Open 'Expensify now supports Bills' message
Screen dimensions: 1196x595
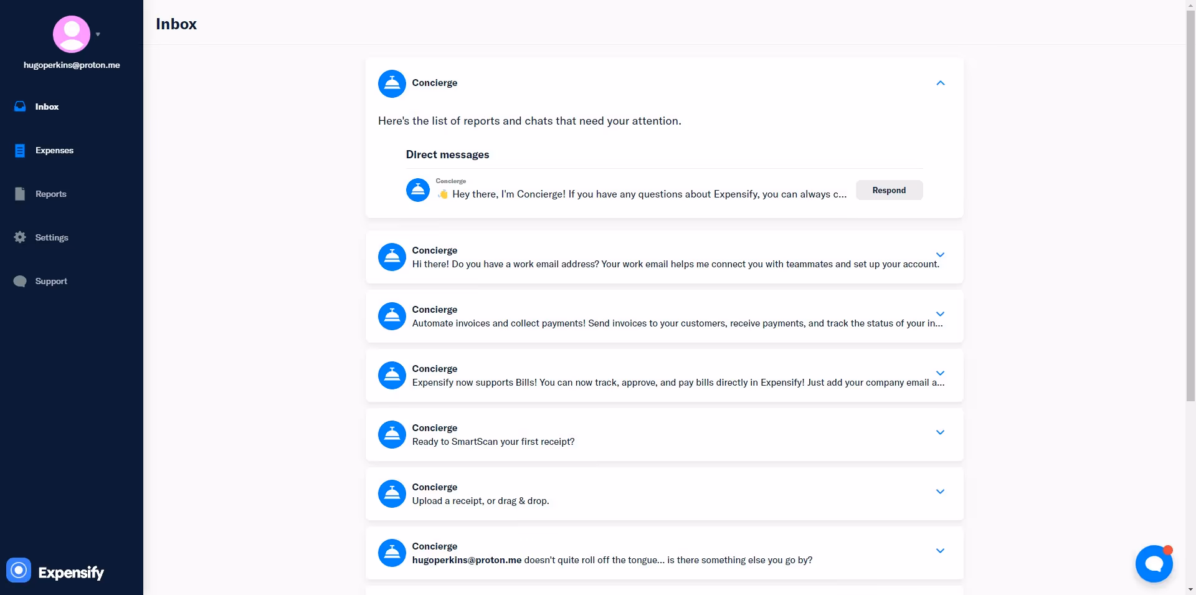[678, 383]
